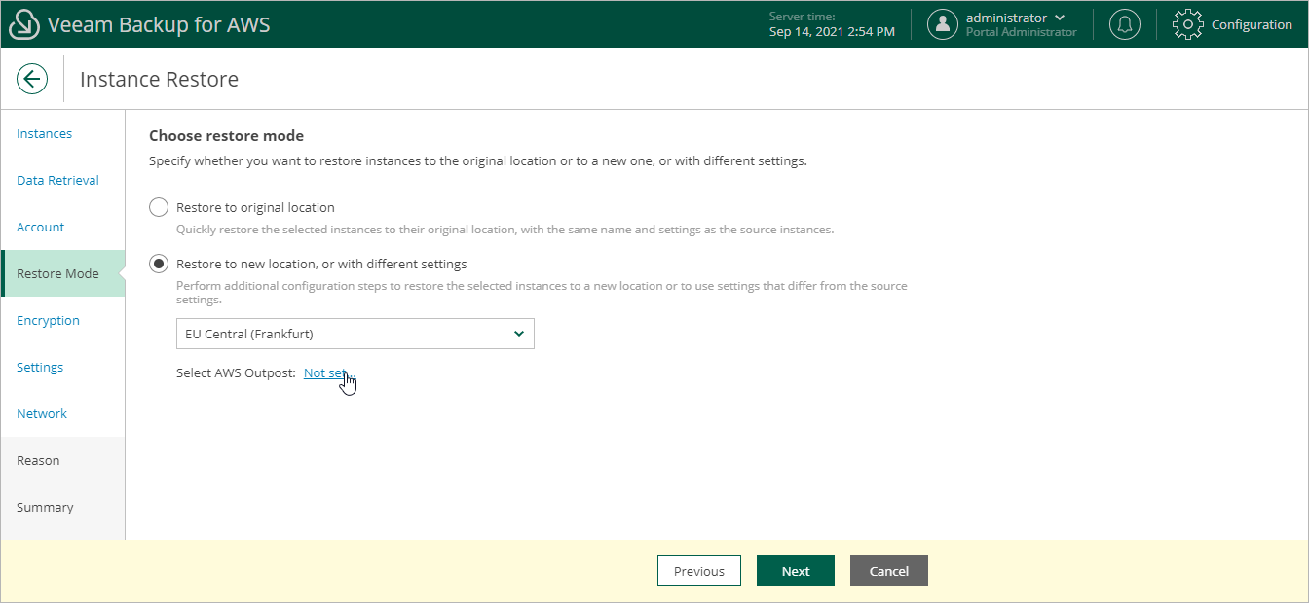
Task: Click the Not set AWS Outpost link
Action: click(325, 372)
